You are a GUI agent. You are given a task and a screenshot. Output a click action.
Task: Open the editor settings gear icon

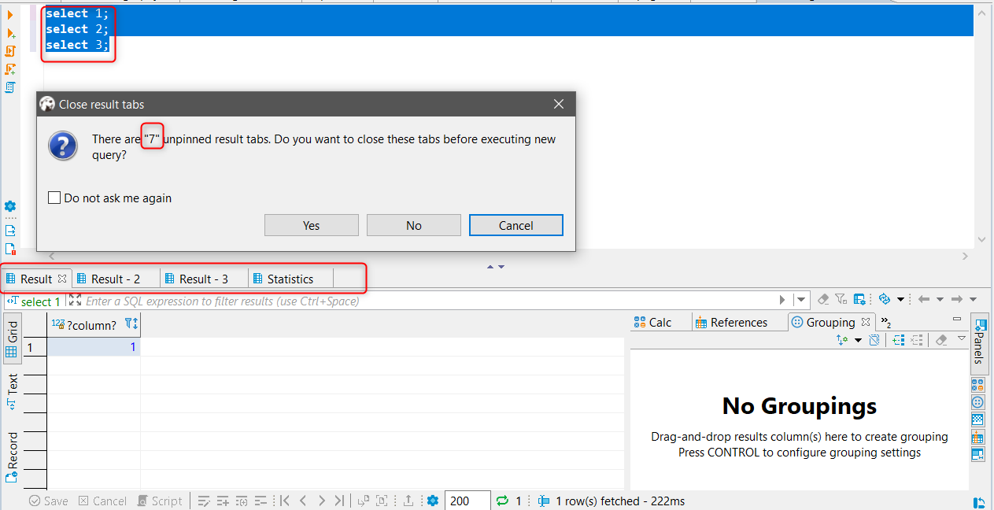point(10,207)
